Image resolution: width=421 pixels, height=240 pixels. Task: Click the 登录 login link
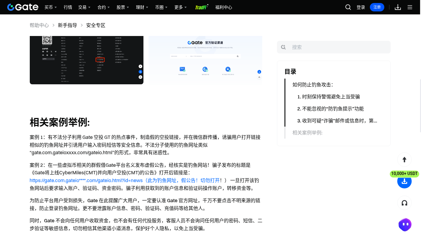point(361,7)
